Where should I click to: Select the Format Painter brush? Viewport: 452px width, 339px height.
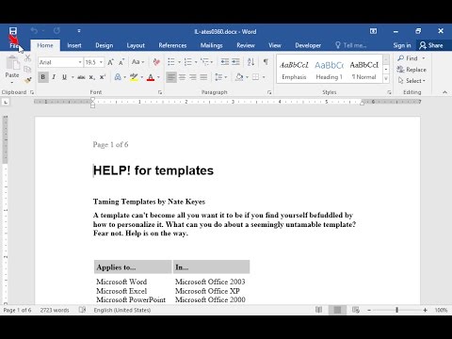click(x=27, y=80)
